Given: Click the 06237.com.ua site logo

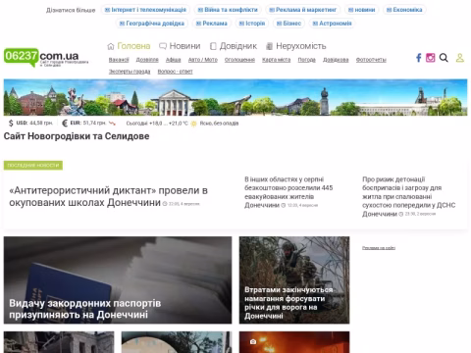Looking at the screenshot, I should [x=46, y=57].
